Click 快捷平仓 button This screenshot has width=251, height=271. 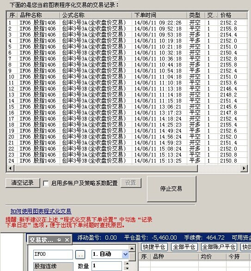click(154, 247)
